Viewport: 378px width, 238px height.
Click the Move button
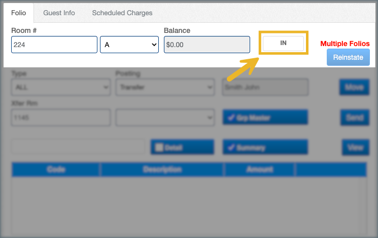tap(354, 87)
